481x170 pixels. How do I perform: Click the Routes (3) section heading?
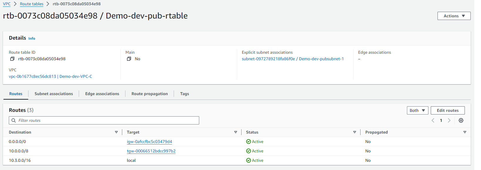pos(21,110)
